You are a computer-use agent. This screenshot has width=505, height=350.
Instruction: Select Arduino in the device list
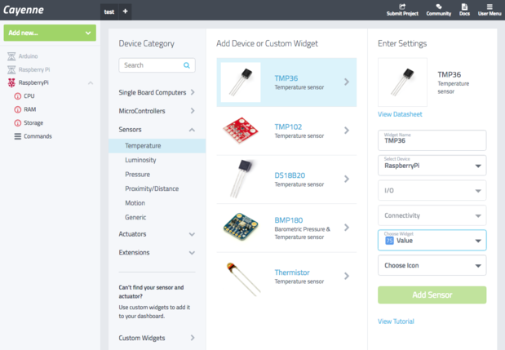[x=28, y=56]
